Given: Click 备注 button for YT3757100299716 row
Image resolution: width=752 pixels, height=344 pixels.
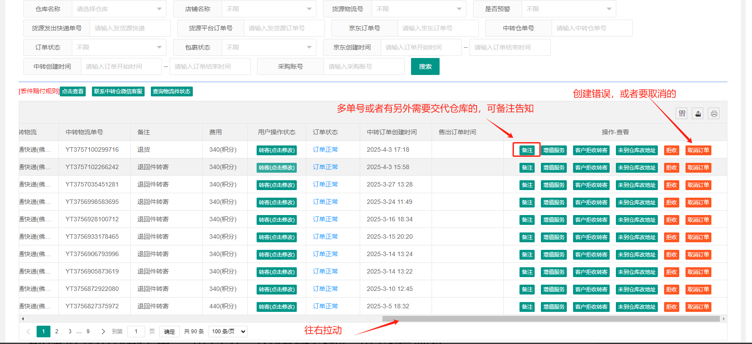Looking at the screenshot, I should tap(527, 150).
